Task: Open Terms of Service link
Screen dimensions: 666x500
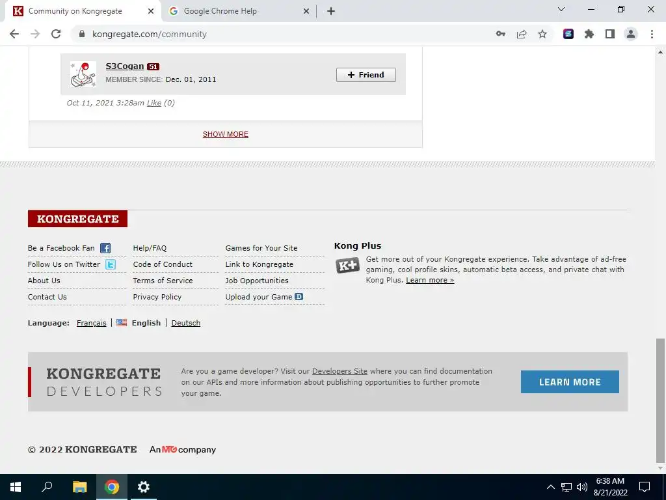Action: (x=163, y=281)
